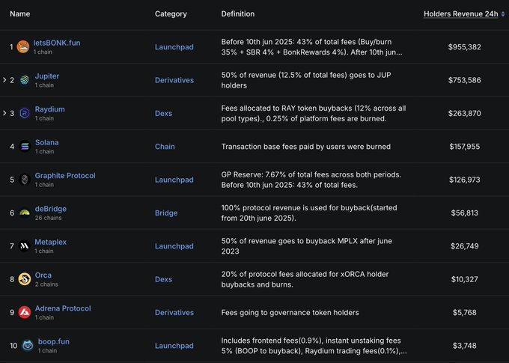Click the Jupiter swirl logo icon
The image size is (509, 363).
point(25,80)
